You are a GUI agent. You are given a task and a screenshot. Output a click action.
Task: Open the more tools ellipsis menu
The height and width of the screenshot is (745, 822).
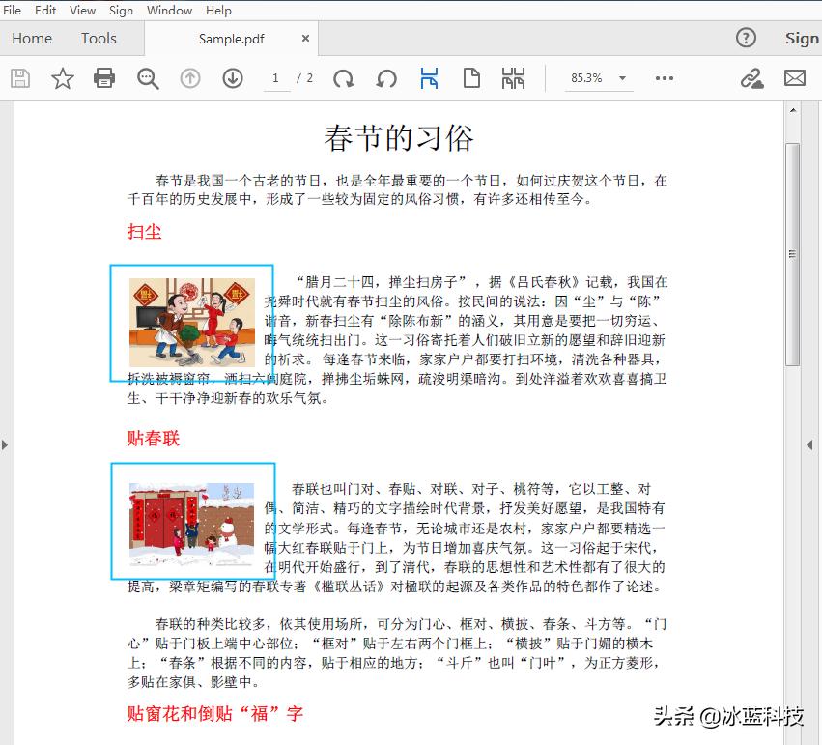pos(664,78)
